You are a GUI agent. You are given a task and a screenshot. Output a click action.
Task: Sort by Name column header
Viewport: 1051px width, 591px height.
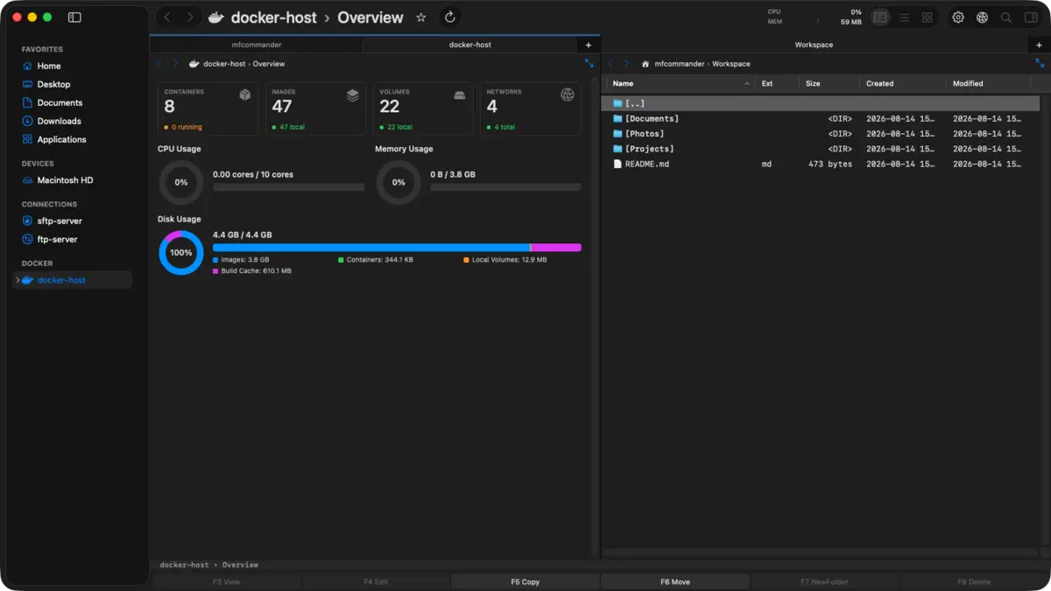(x=680, y=83)
